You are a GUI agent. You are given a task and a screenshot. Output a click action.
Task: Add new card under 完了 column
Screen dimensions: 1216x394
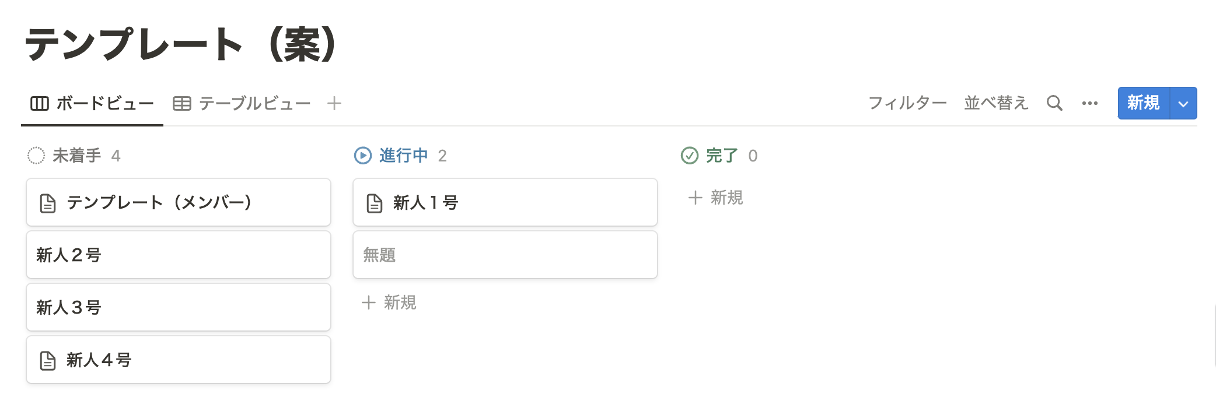tap(715, 198)
